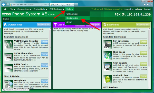Select the Ozeki Phone System XE browser tab
Image resolution: width=154 pixels, height=93 pixels.
point(62,5)
